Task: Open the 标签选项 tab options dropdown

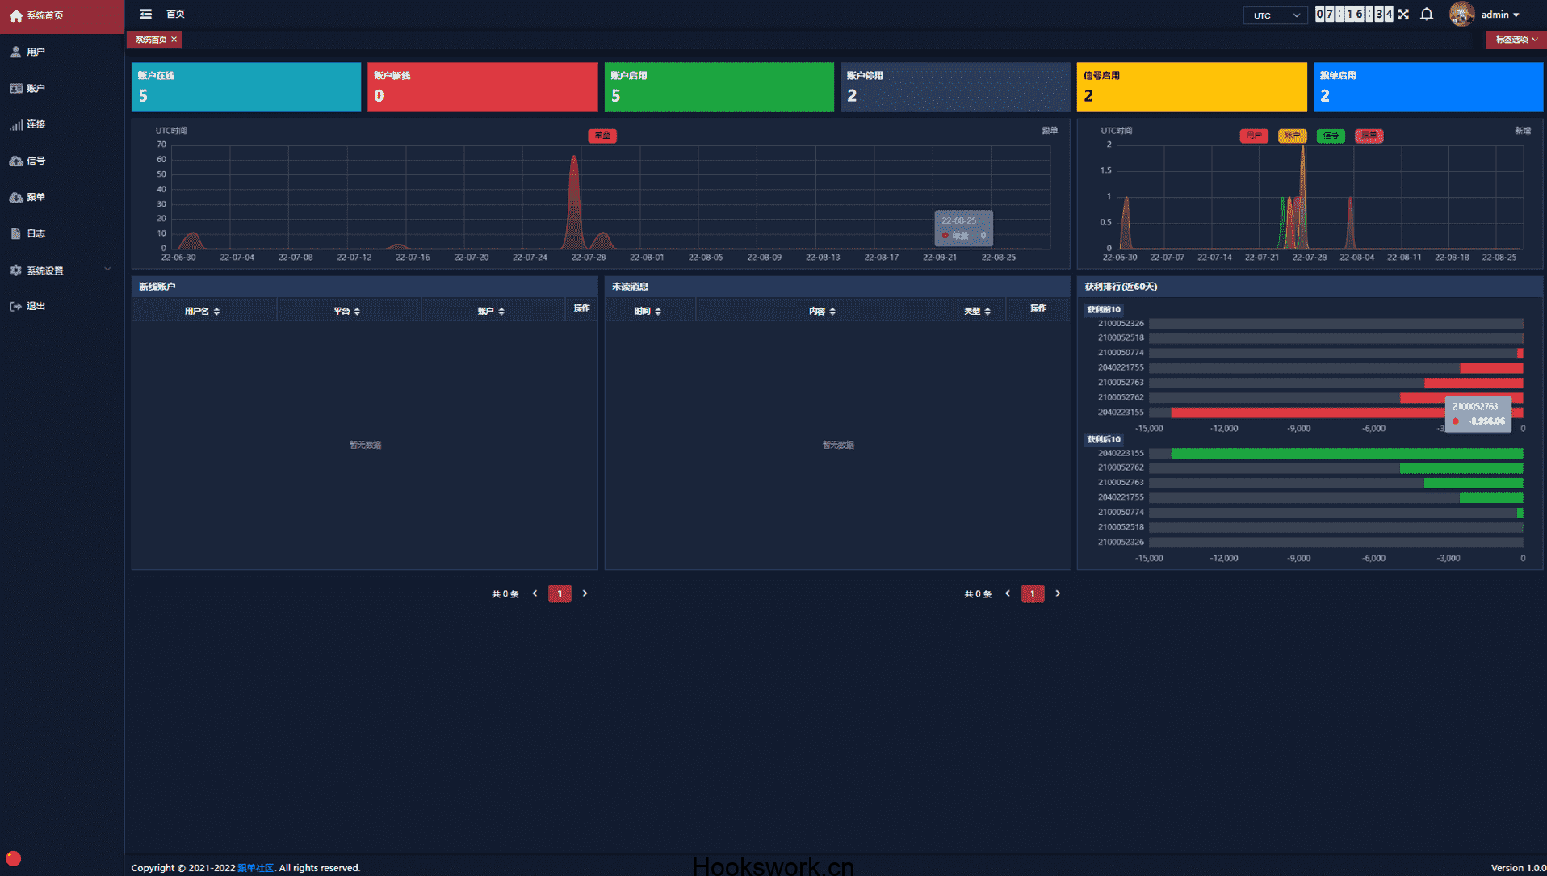Action: (x=1516, y=40)
